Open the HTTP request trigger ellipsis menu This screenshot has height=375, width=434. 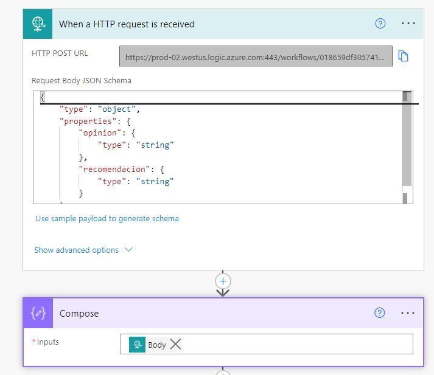click(408, 23)
